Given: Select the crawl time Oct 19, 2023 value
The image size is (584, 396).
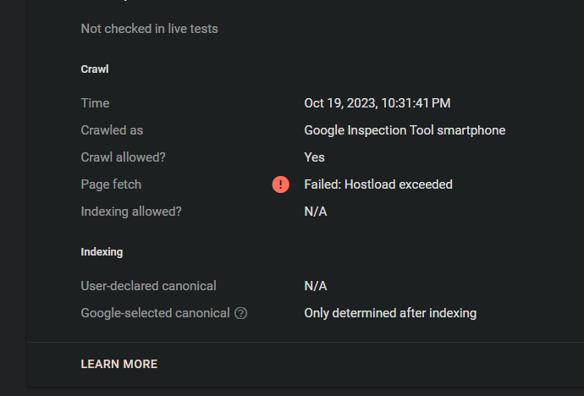Looking at the screenshot, I should tap(377, 103).
